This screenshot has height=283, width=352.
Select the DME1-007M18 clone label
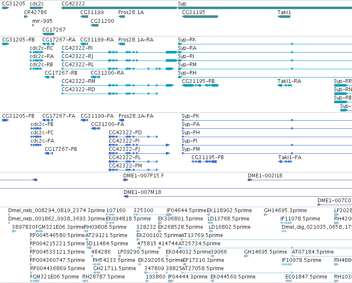pyautogui.click(x=142, y=192)
